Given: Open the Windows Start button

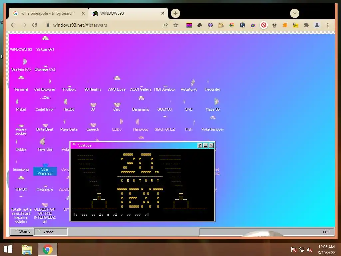Looking at the screenshot, I should click(8, 249).
